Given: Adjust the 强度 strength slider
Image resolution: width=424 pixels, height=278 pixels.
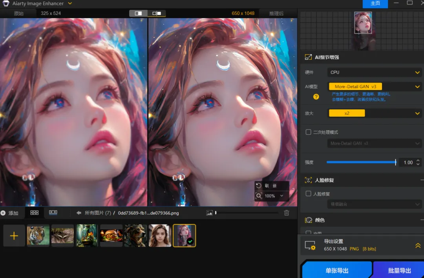Looking at the screenshot, I should coord(361,162).
